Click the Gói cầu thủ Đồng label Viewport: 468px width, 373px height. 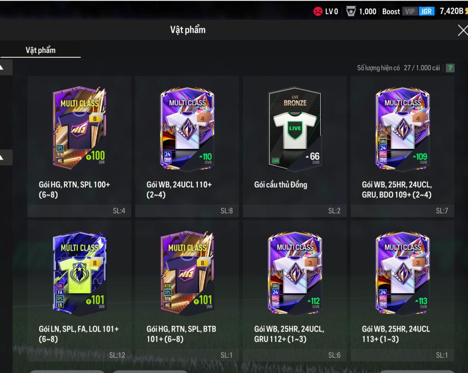click(x=280, y=185)
